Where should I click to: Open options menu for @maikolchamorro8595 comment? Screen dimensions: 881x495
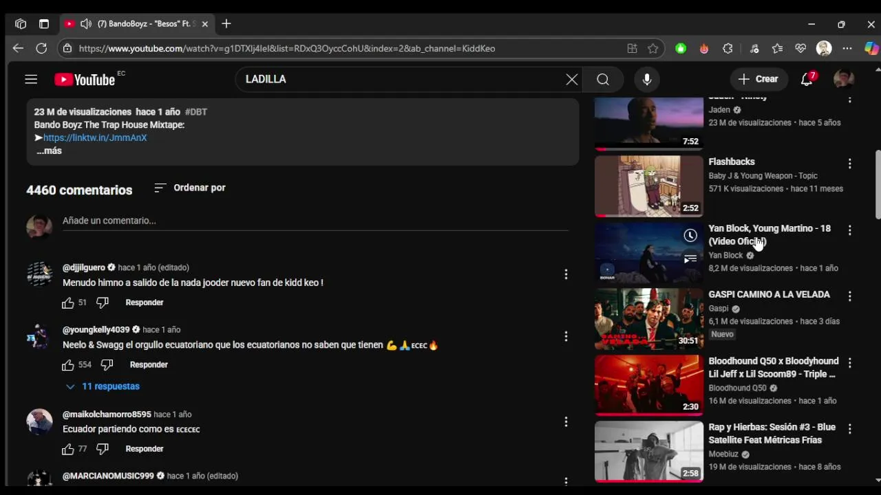tap(566, 421)
